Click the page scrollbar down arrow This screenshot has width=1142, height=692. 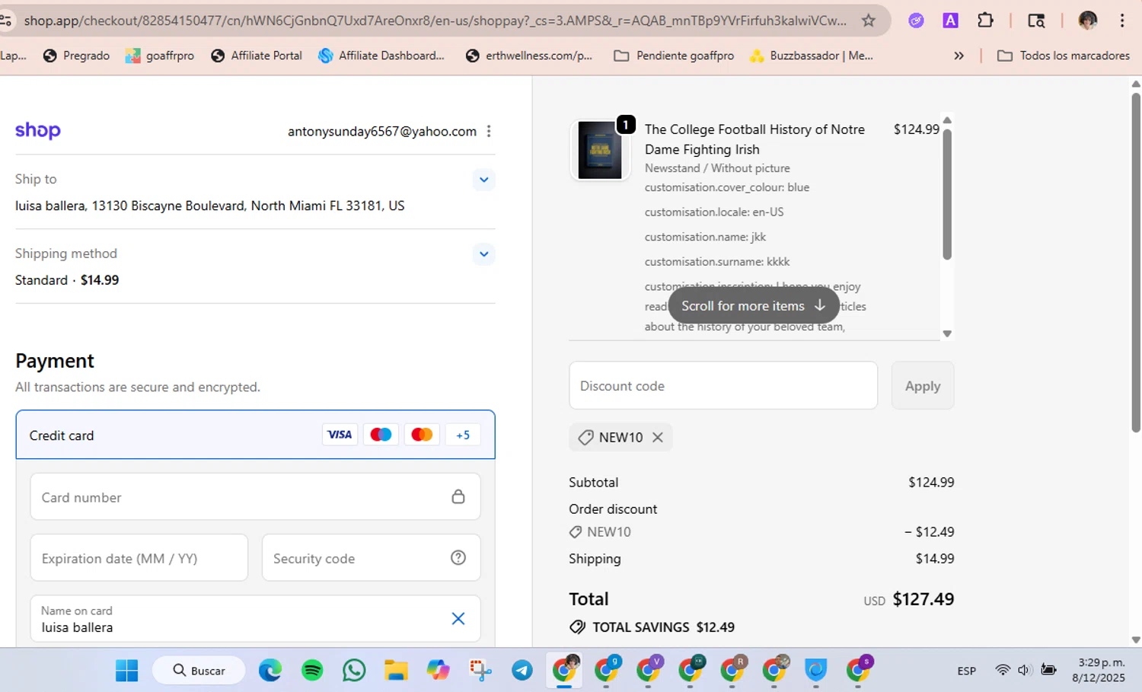coord(1136,640)
